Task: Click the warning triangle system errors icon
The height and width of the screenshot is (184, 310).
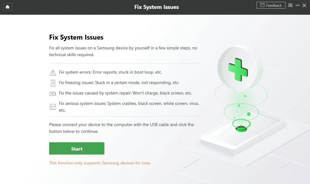Action: coord(53,73)
